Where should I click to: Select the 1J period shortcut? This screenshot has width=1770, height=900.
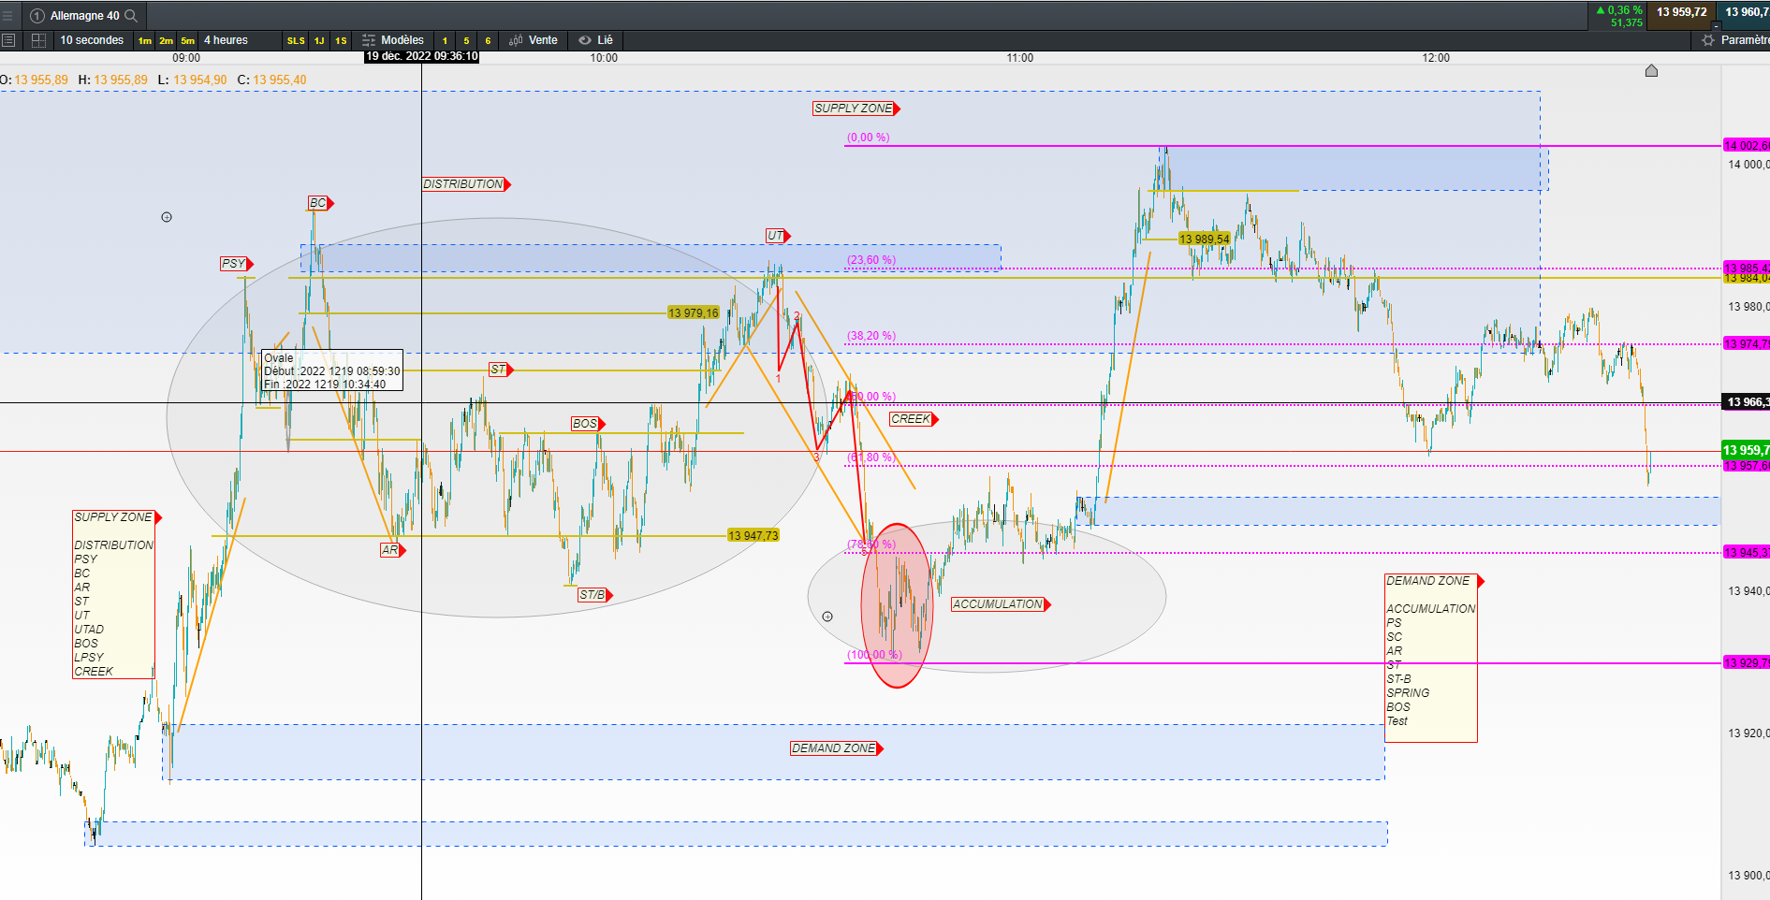(x=319, y=40)
